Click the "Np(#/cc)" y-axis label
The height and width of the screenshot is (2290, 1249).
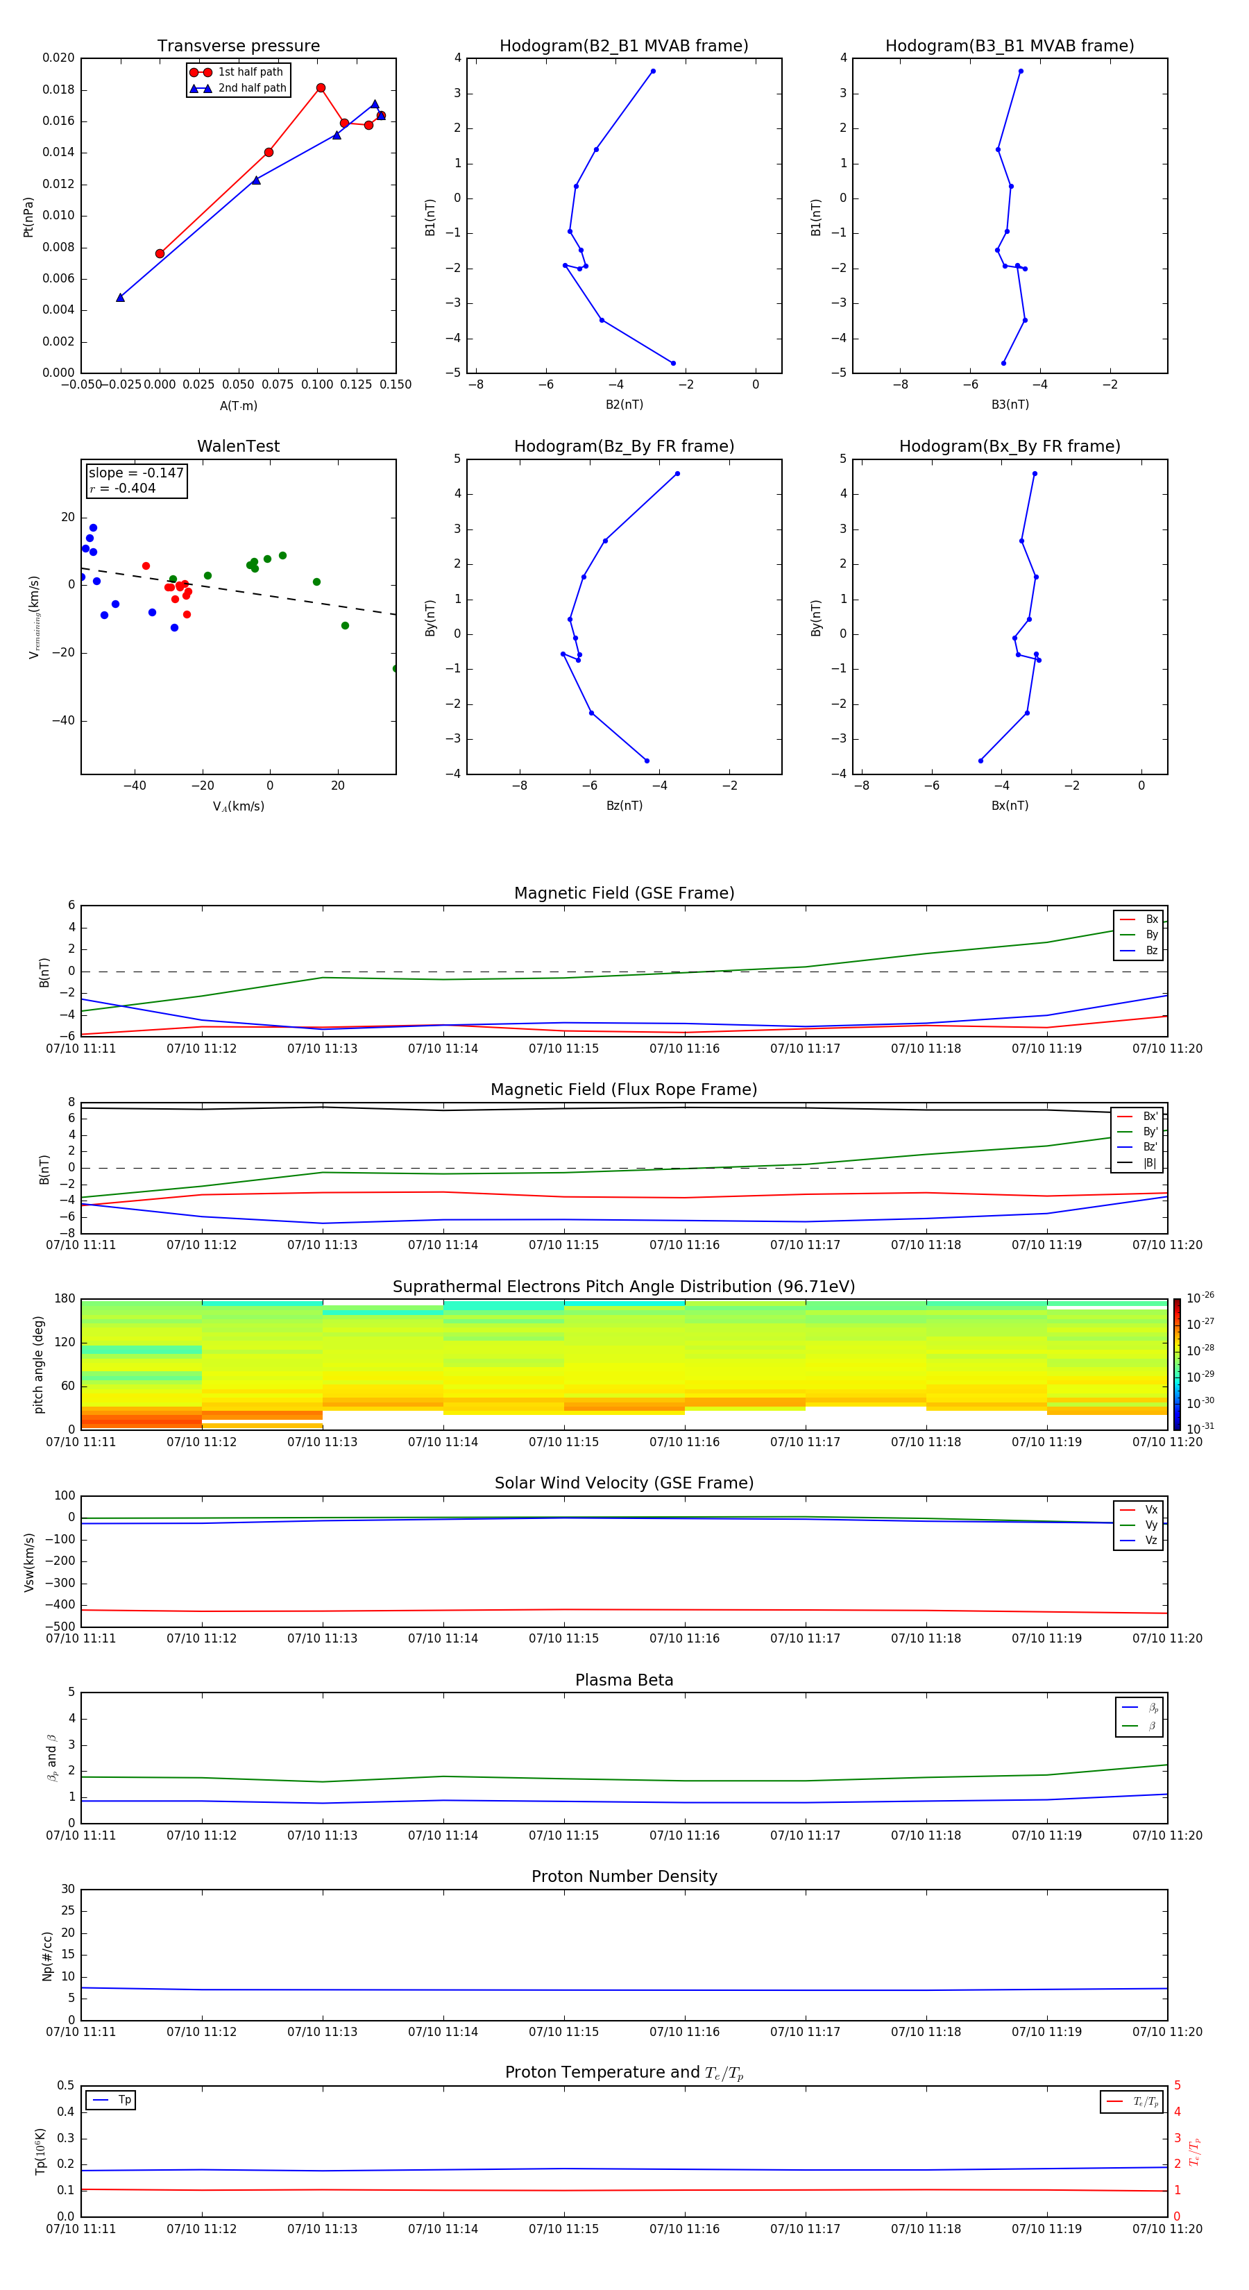[47, 1956]
